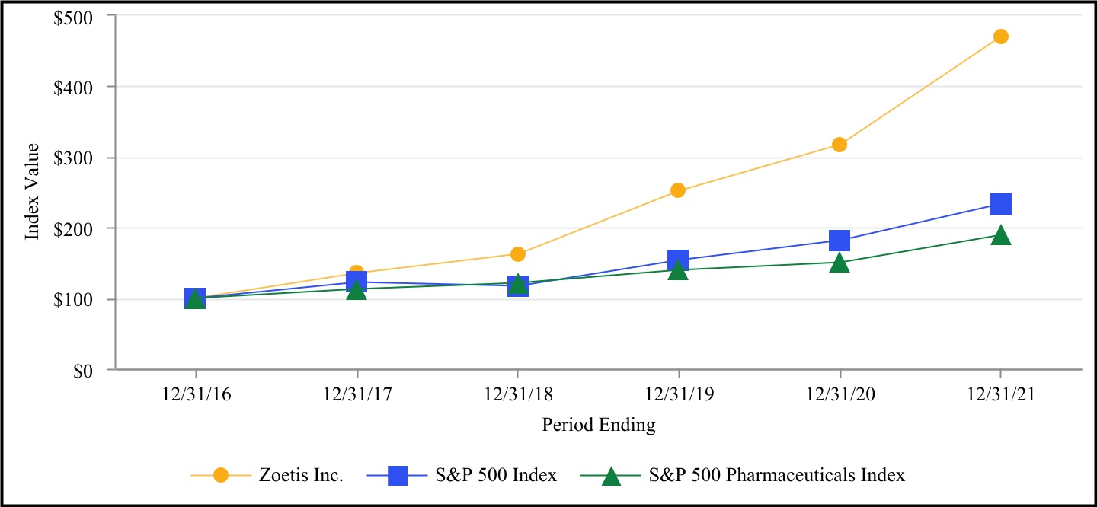Screen dimensions: 1097x507
Task: Click the $500 y-axis label
Action: tap(75, 16)
